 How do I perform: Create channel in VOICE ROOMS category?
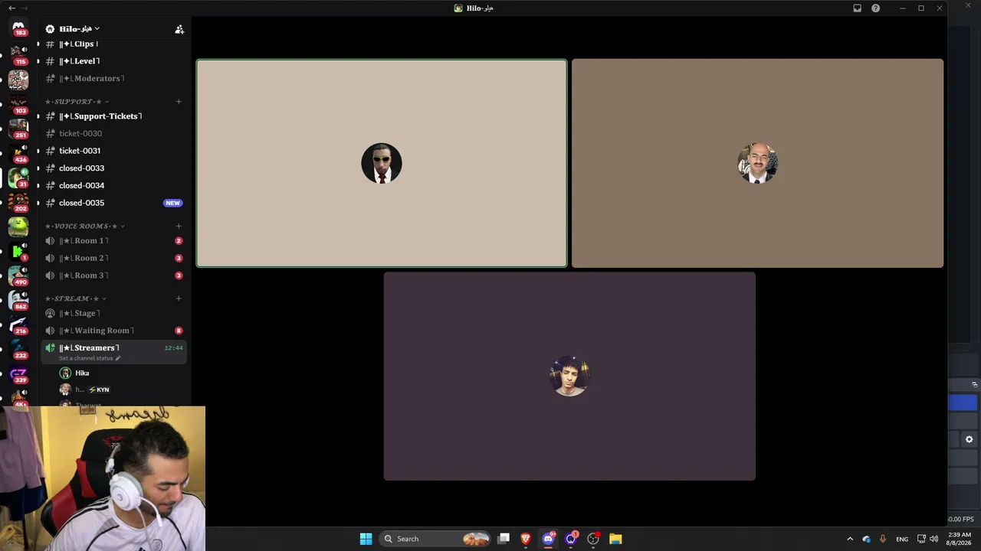click(179, 227)
